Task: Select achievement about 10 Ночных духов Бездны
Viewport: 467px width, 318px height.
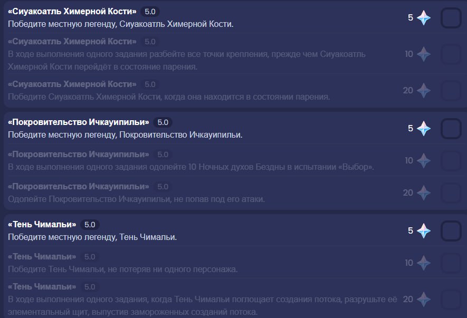Action: [233, 160]
